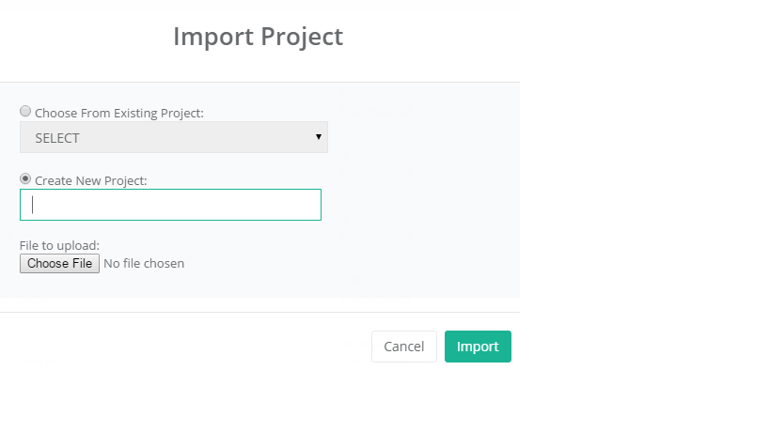Place cursor at the text caret in the name field
770x432 pixels.
(33, 205)
